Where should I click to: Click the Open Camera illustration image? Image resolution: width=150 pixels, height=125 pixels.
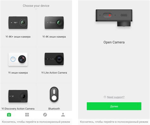114,18
